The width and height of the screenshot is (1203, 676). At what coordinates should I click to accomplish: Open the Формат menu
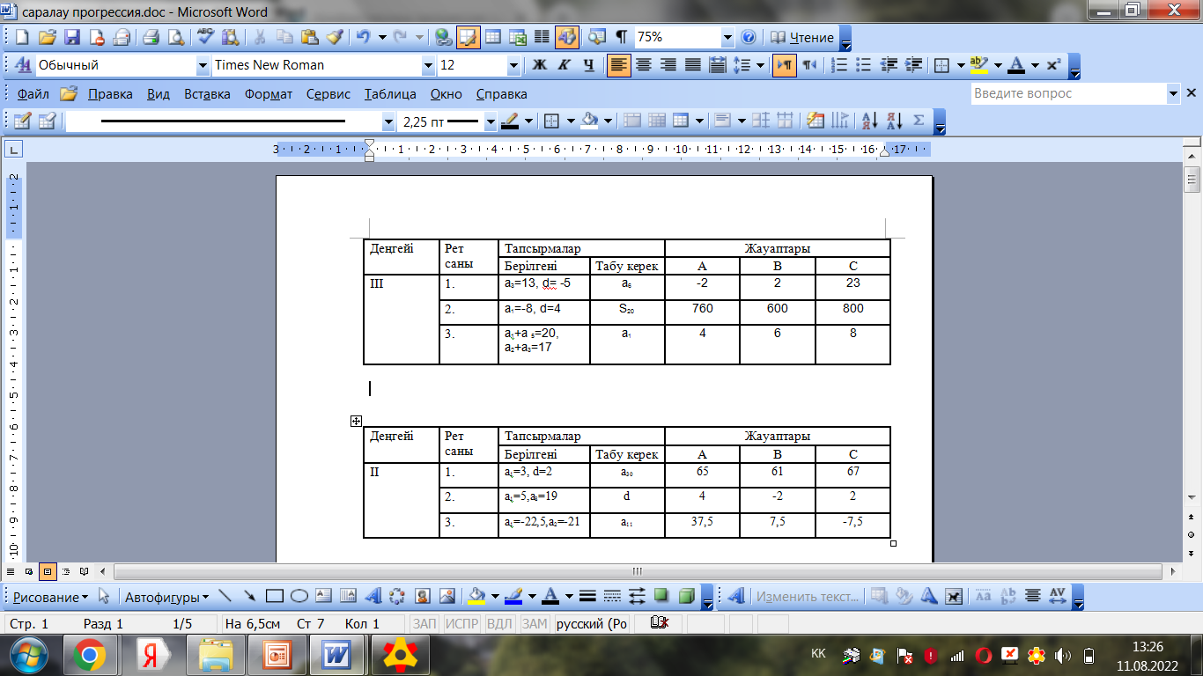pyautogui.click(x=269, y=94)
